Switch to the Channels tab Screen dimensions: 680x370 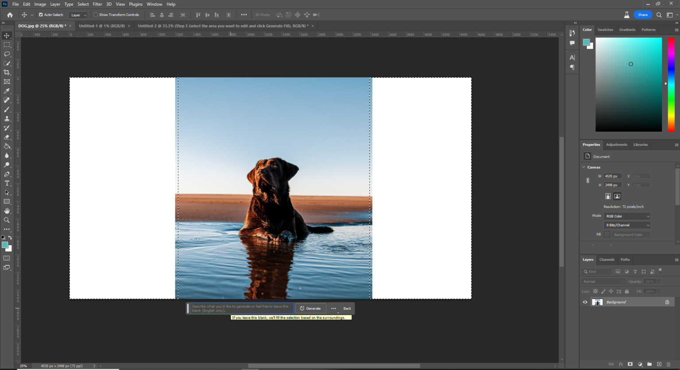click(x=607, y=260)
